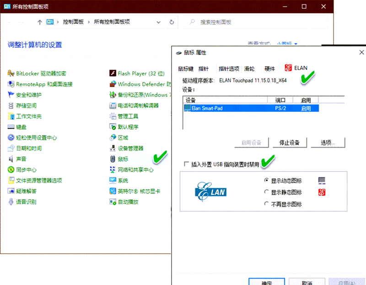Click the 停止设备 button
This screenshot has height=285, width=366.
289,142
